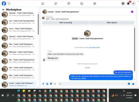Open the clock showing 8:20 PM

[129, 95]
